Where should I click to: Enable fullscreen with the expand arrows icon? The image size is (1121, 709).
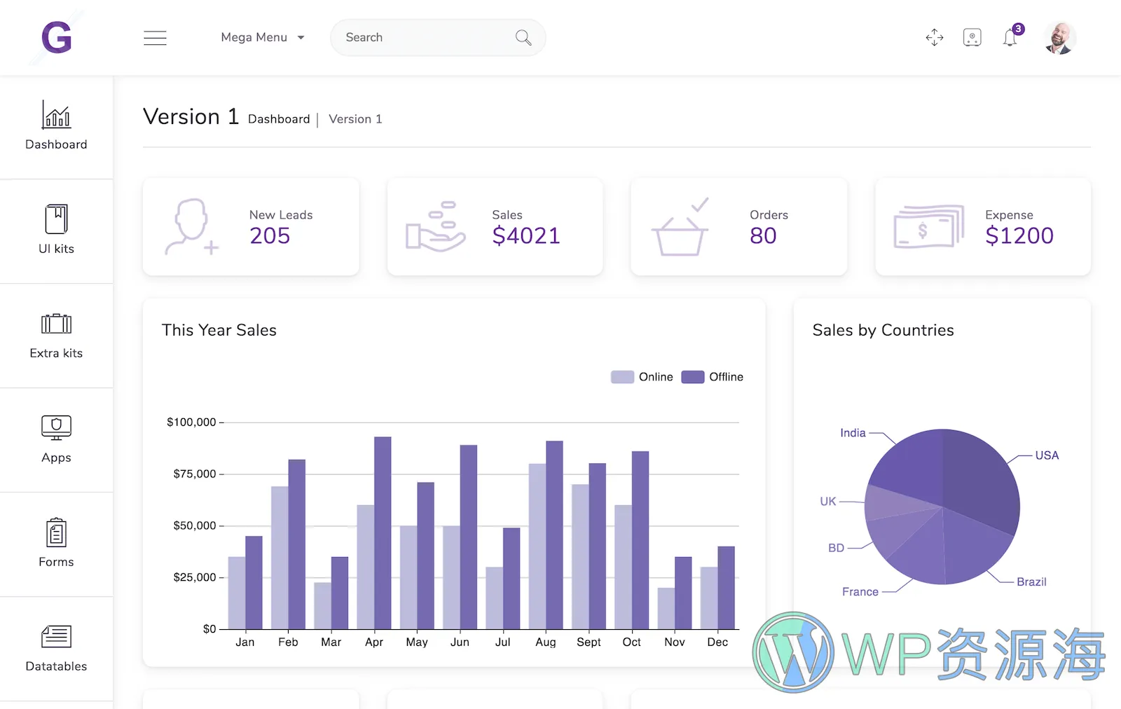[x=934, y=38]
